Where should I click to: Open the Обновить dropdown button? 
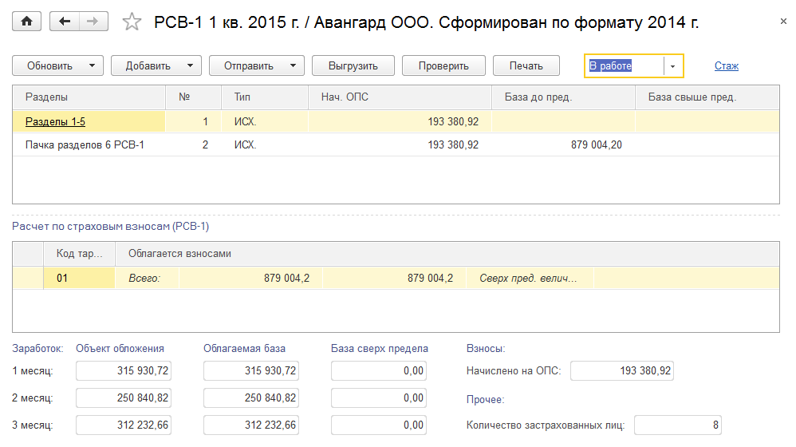[x=58, y=65]
